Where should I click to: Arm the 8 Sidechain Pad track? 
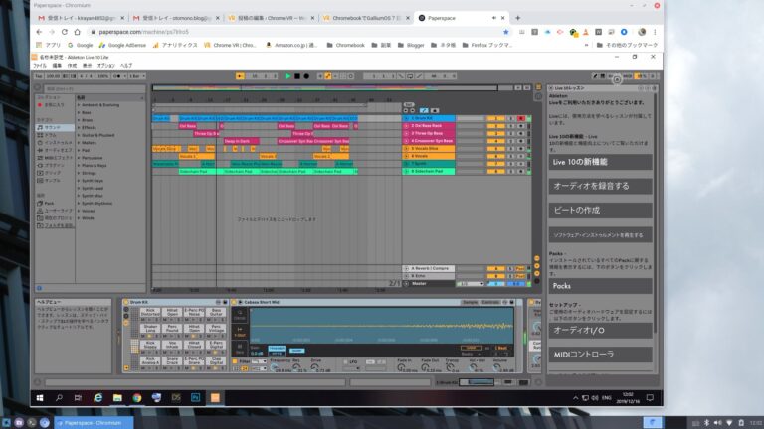point(521,171)
